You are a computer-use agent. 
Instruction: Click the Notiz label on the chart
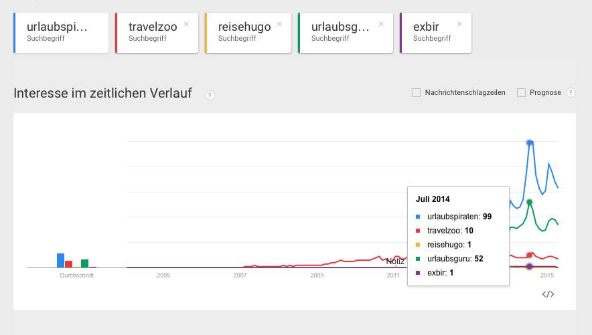click(x=395, y=261)
